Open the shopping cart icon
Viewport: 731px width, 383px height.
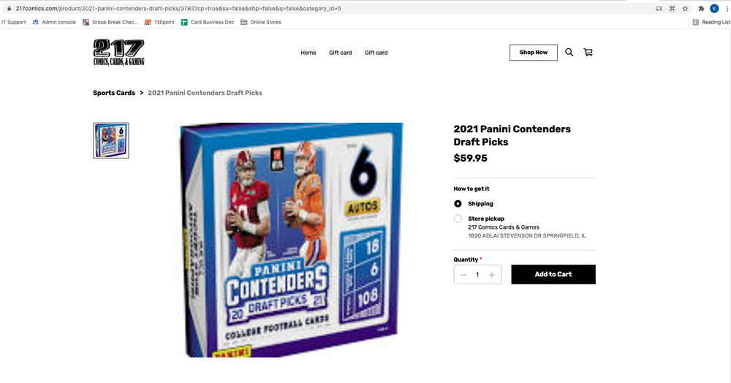point(588,52)
